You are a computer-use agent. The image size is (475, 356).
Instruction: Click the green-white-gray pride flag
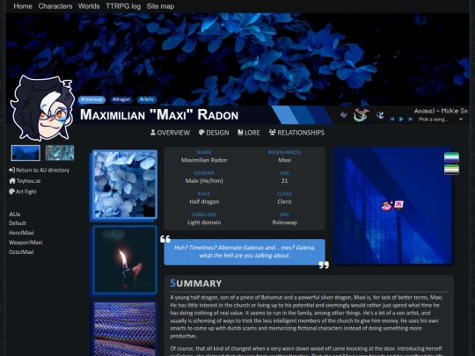pyautogui.click(x=451, y=170)
